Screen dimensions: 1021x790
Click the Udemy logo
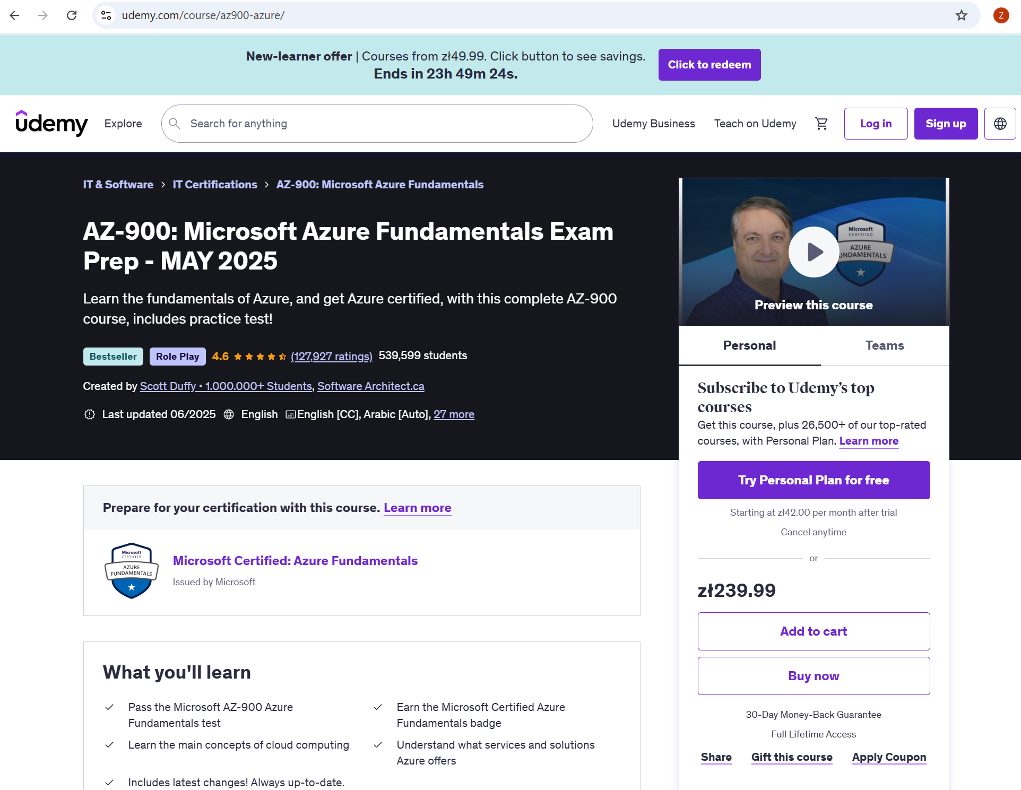pos(51,123)
